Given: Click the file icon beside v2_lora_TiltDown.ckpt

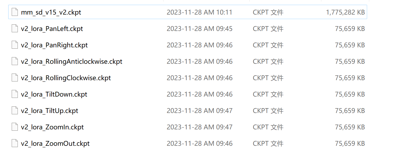Looking at the screenshot, I should 15,94.
